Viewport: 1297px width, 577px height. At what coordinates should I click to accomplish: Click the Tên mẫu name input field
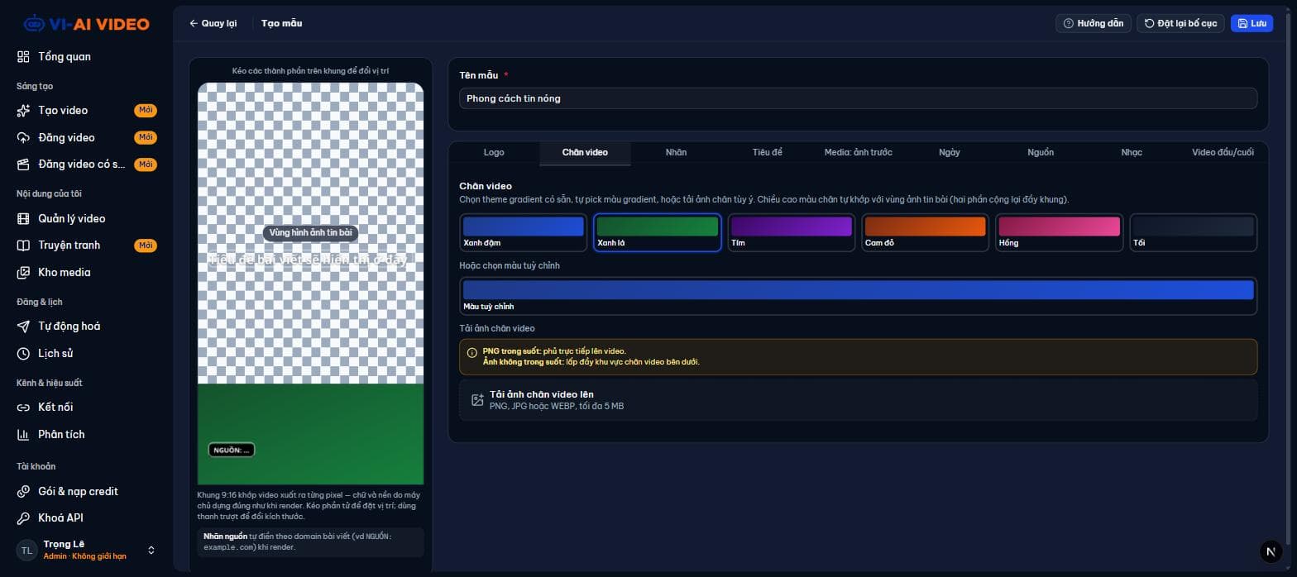tap(859, 98)
